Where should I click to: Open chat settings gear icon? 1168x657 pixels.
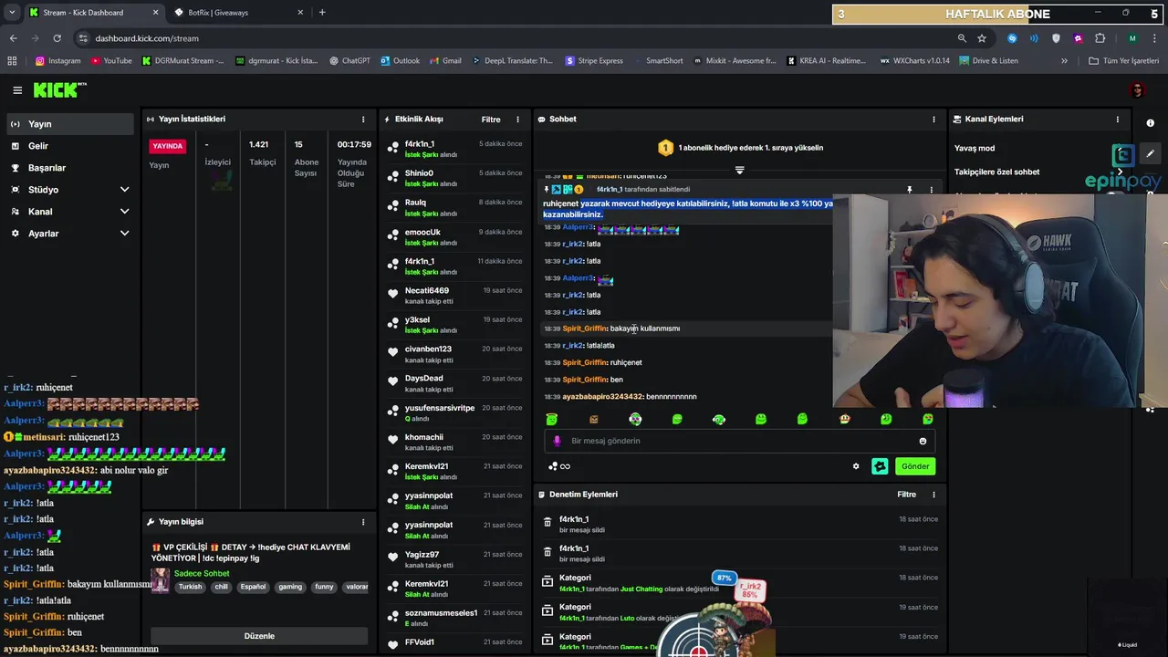(x=856, y=466)
